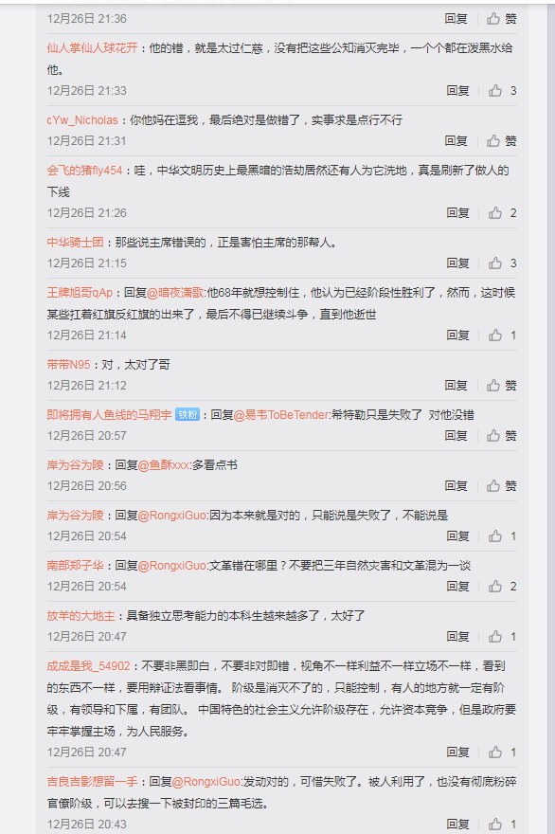Open @RongxiGuo mention in 南部郑子华's reply

coord(171,566)
